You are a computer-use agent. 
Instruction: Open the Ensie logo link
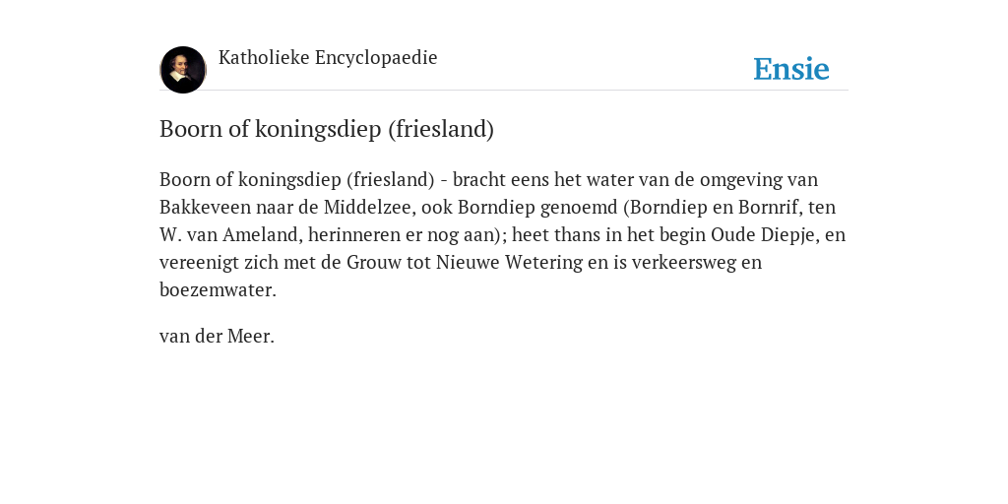point(790,69)
